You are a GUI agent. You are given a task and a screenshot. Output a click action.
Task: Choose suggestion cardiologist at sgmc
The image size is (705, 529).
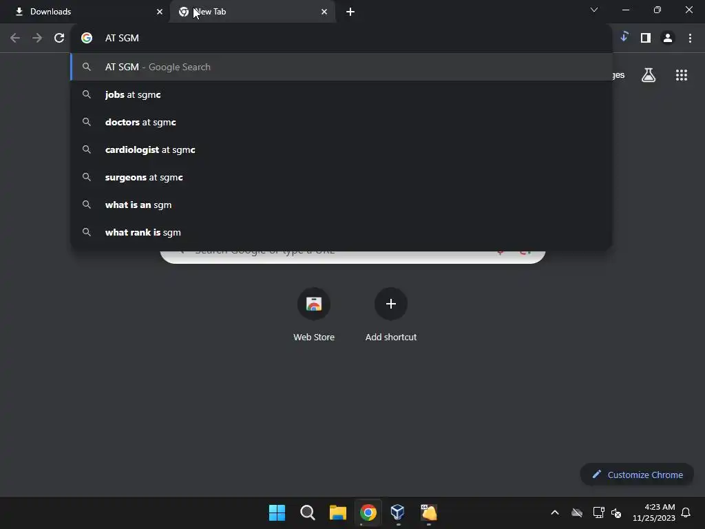tap(341, 149)
